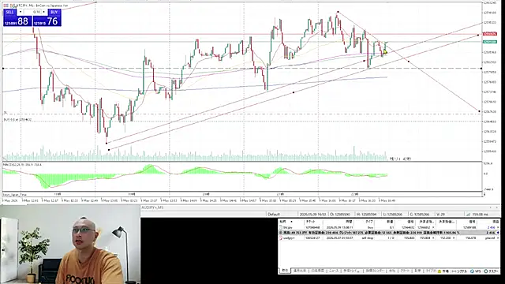Image resolution: width=505 pixels, height=284 pixels.
Task: Click the usdjpy+ pending order icon
Action: (281, 237)
